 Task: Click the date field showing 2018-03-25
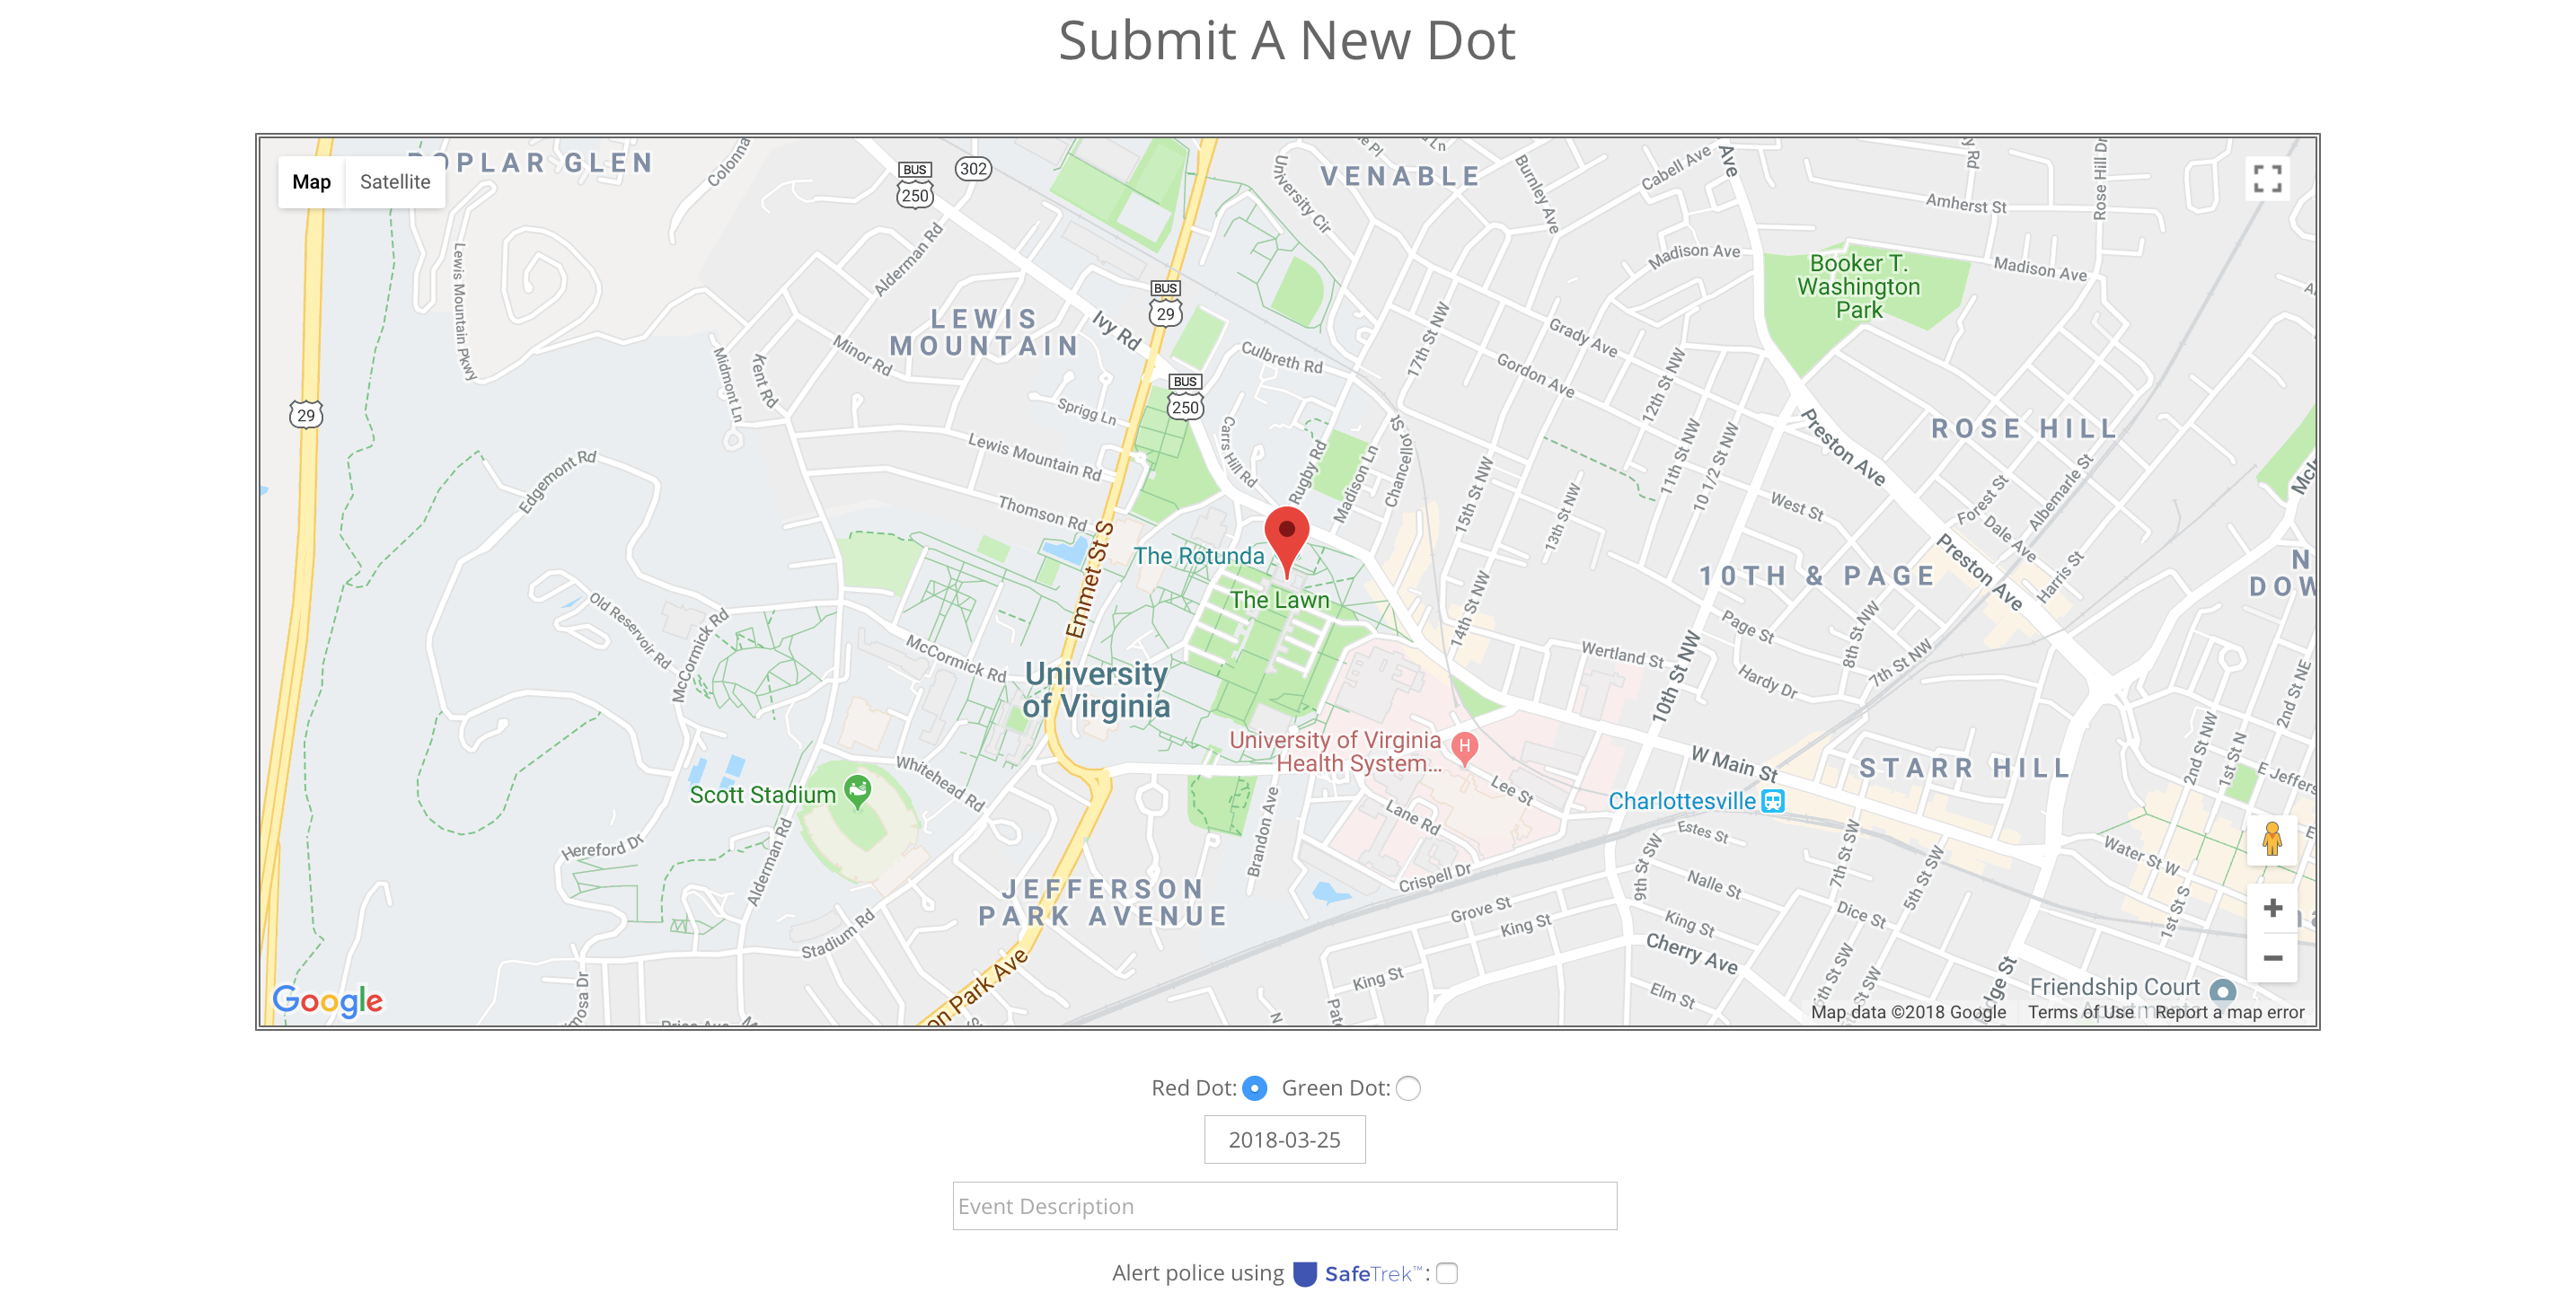(1284, 1140)
